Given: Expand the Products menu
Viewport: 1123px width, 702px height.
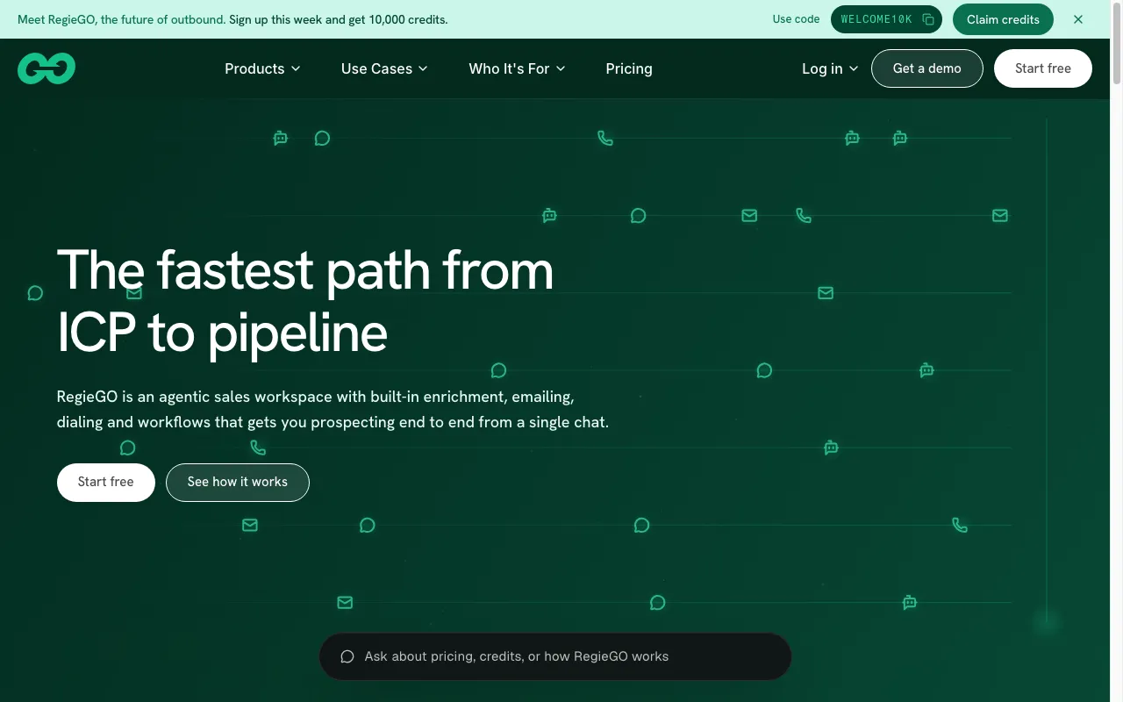Looking at the screenshot, I should click(262, 68).
